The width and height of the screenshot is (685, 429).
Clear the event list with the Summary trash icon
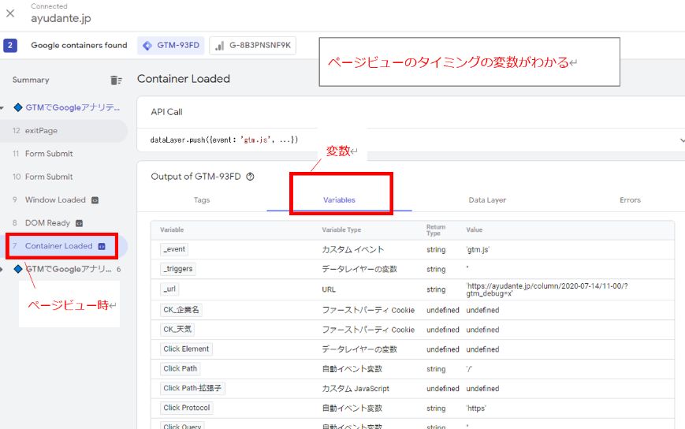pyautogui.click(x=116, y=80)
